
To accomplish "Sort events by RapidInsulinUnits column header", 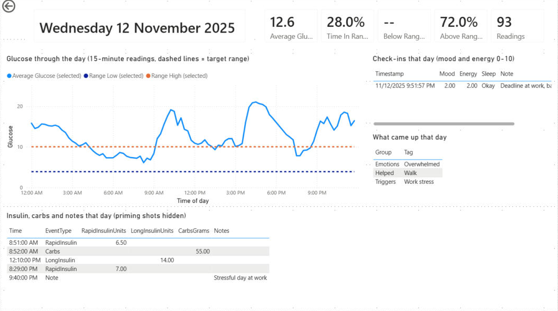I will [104, 231].
